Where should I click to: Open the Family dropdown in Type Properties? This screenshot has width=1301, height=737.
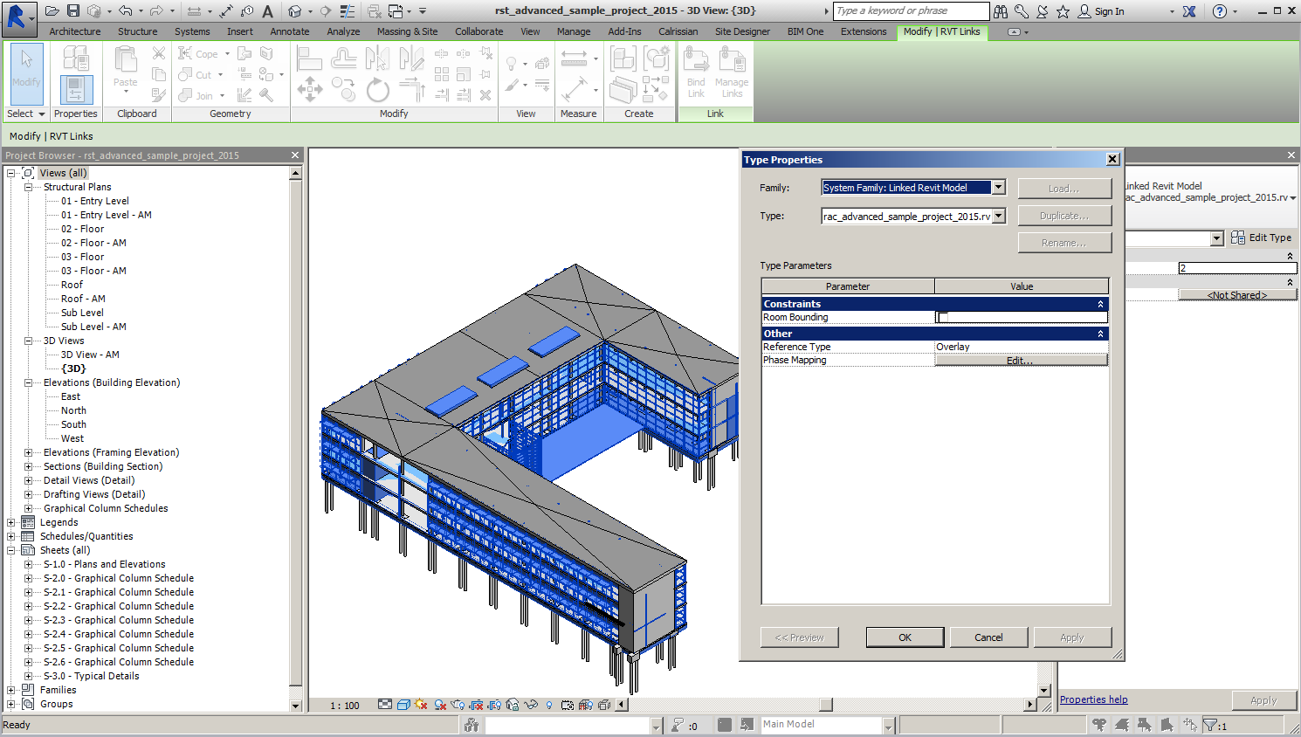(998, 188)
